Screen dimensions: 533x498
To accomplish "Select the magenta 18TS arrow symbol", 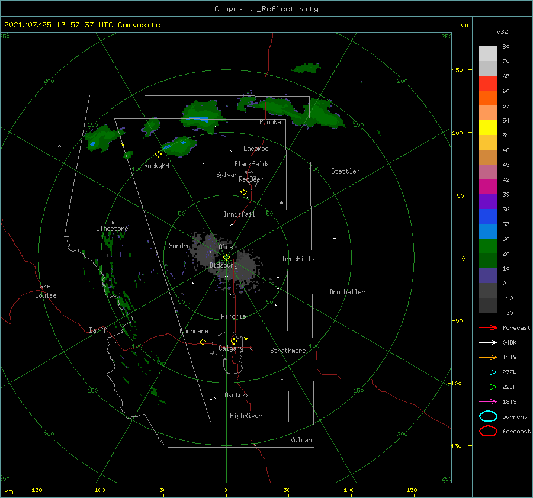I will click(x=488, y=402).
